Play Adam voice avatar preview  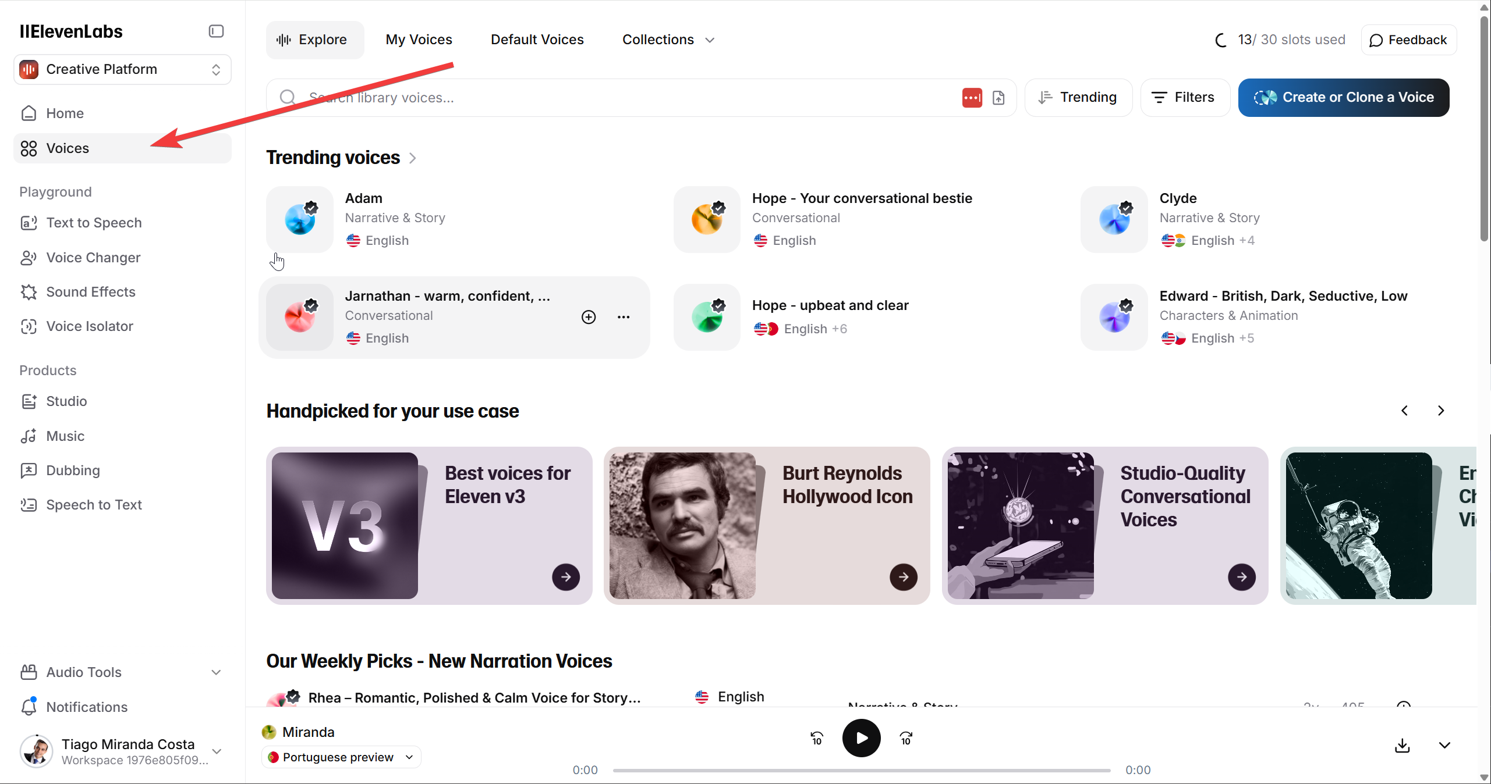(x=300, y=219)
